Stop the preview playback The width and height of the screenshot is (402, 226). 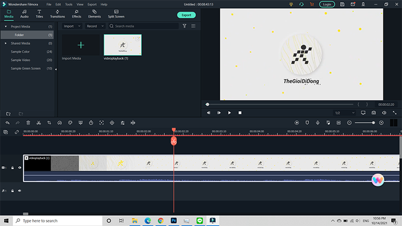240,112
